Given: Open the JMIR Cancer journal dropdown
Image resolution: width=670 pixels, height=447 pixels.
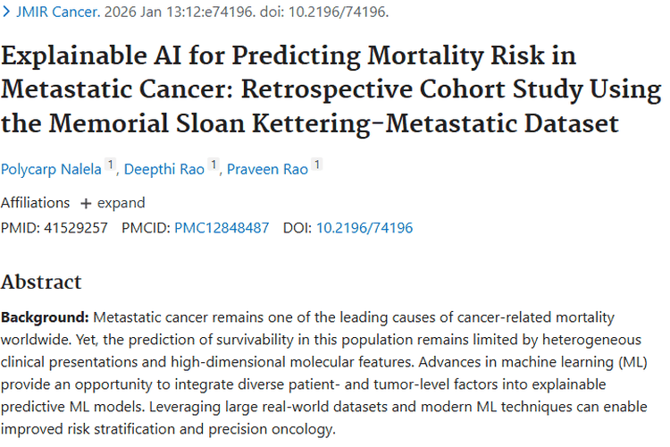Looking at the screenshot, I should pos(49,13).
